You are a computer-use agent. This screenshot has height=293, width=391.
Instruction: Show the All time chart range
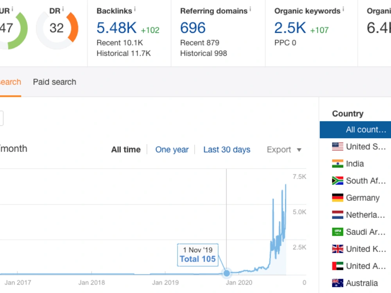[126, 150]
